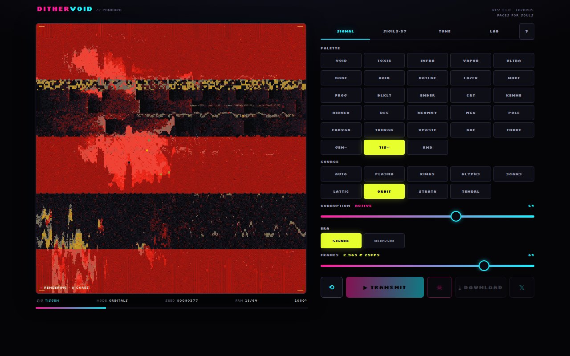Open the question mark help button

tap(527, 31)
